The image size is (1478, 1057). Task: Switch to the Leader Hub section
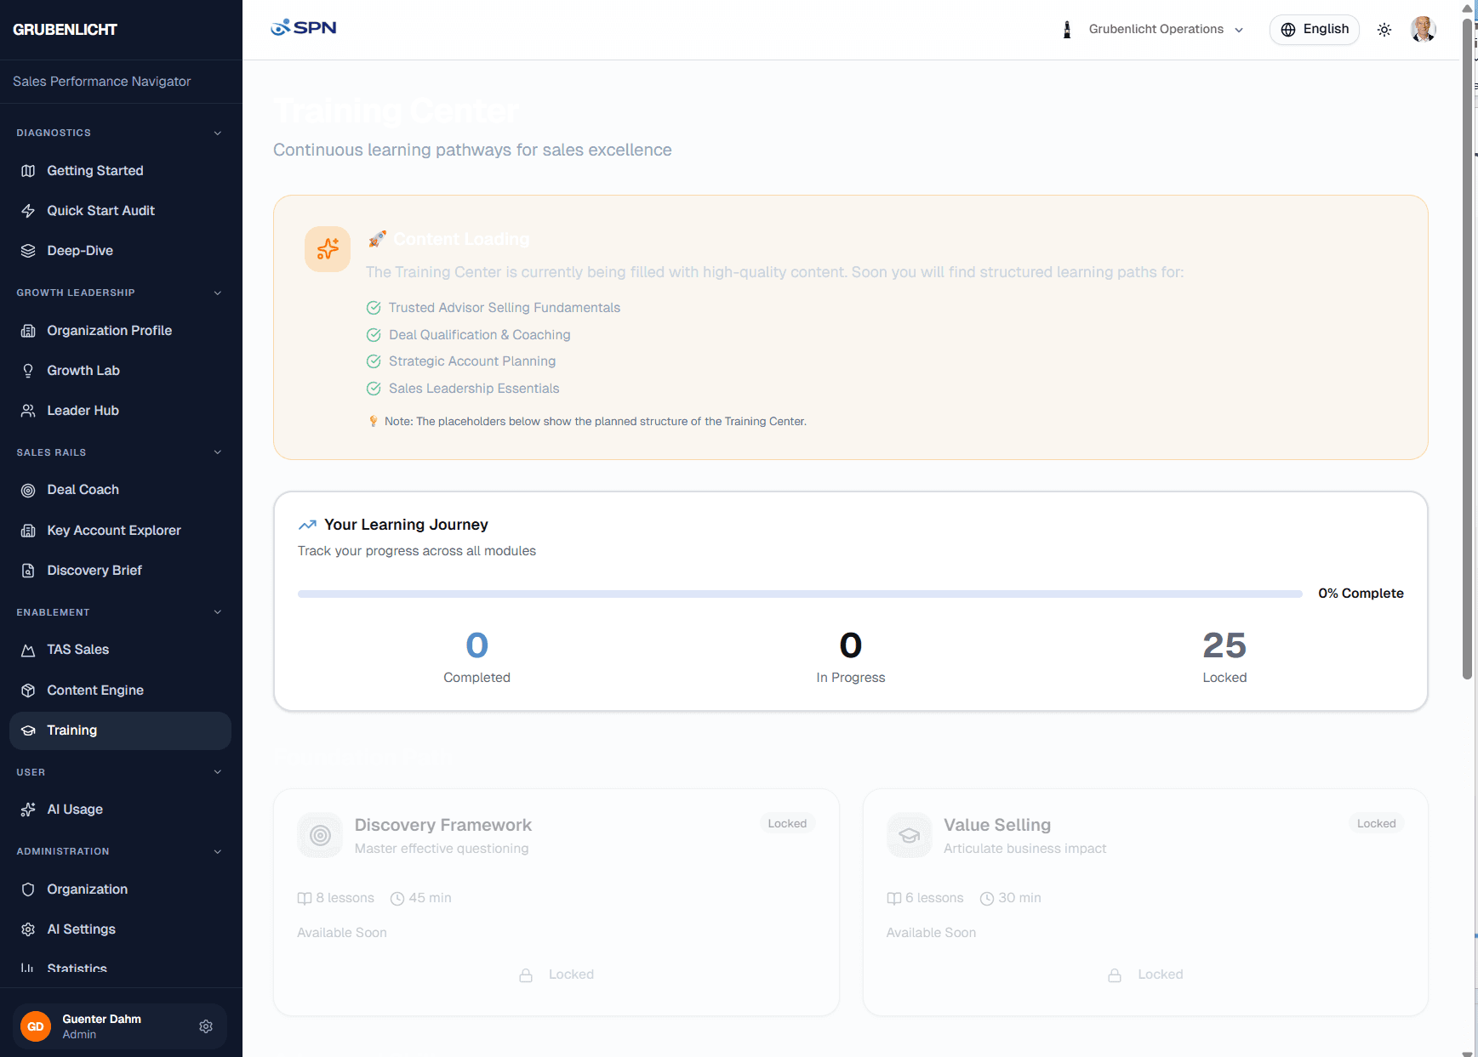point(83,410)
